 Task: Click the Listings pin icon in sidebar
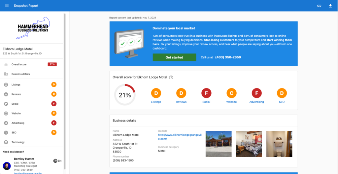pos(6,85)
